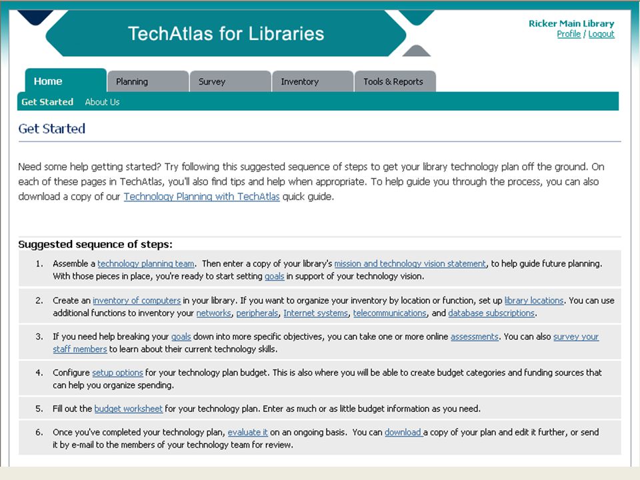Go to the Inventory tab
The image size is (640, 480).
(x=313, y=81)
